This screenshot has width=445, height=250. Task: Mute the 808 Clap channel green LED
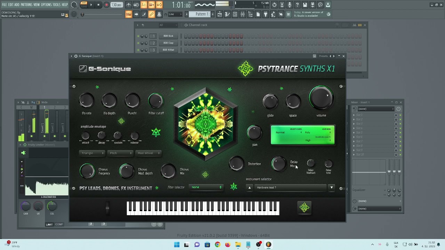[x=138, y=43]
